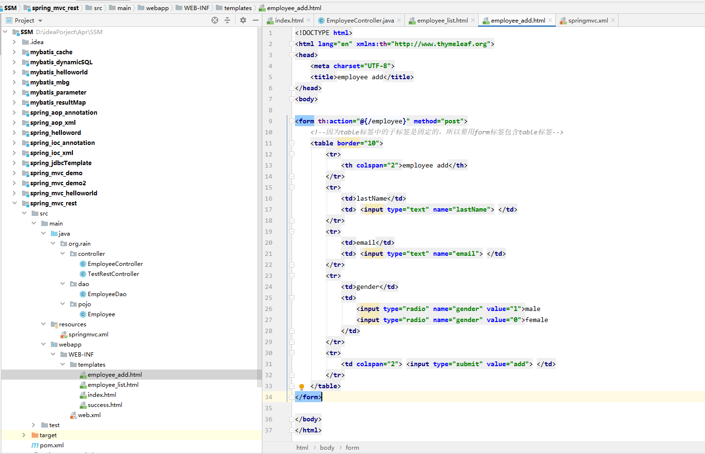Expand the spring_helloword module
The width and height of the screenshot is (705, 454).
click(14, 132)
